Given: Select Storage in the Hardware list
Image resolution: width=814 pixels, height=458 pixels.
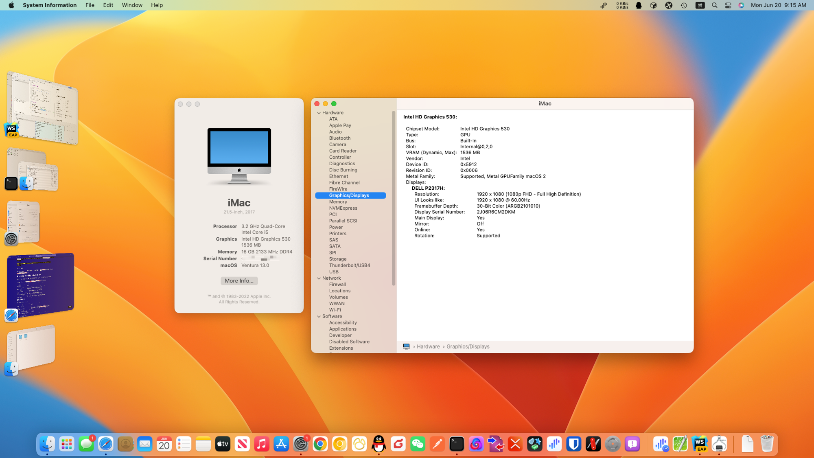Looking at the screenshot, I should [x=338, y=259].
